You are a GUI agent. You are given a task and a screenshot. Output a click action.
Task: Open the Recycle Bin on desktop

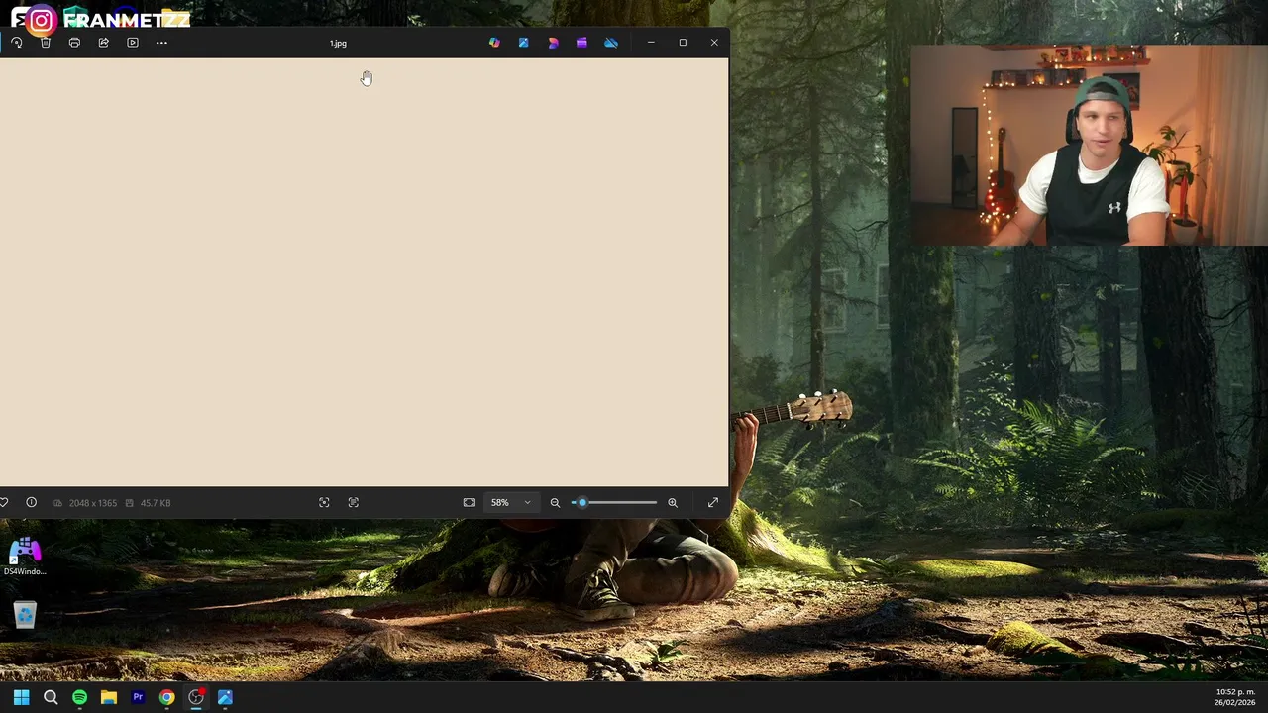tap(25, 615)
